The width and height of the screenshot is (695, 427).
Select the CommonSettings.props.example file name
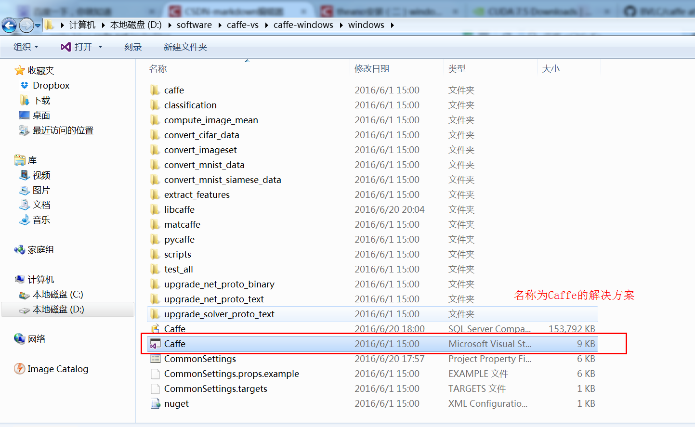pyautogui.click(x=232, y=374)
